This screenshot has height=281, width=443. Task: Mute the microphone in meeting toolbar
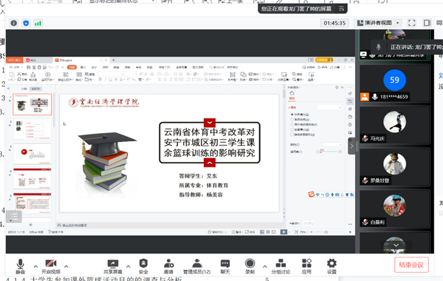pyautogui.click(x=20, y=265)
